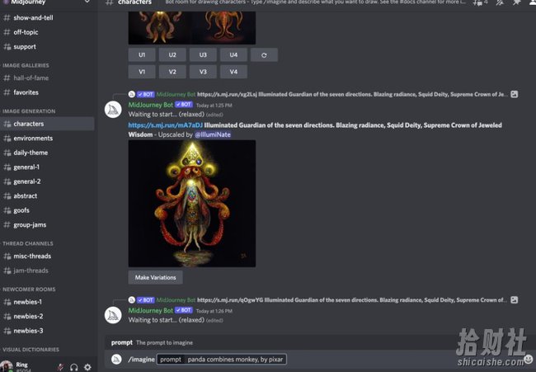Collapse the IMAGE GENERATION category
The height and width of the screenshot is (372, 536).
point(29,111)
